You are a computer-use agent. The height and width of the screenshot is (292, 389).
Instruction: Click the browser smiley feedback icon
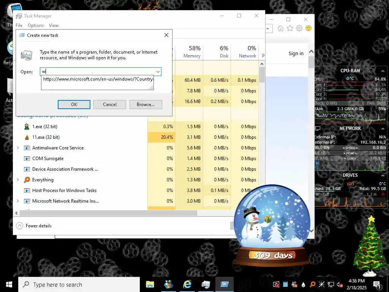pyautogui.click(x=308, y=28)
